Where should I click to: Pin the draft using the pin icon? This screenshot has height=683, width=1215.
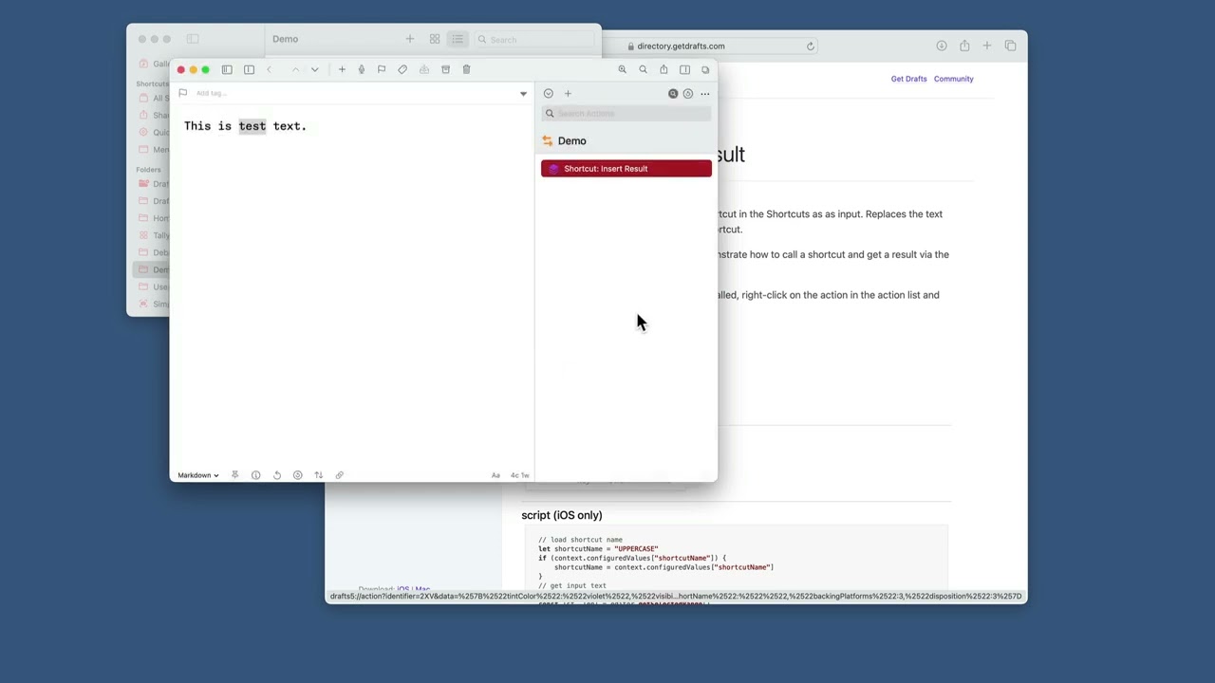coord(234,475)
